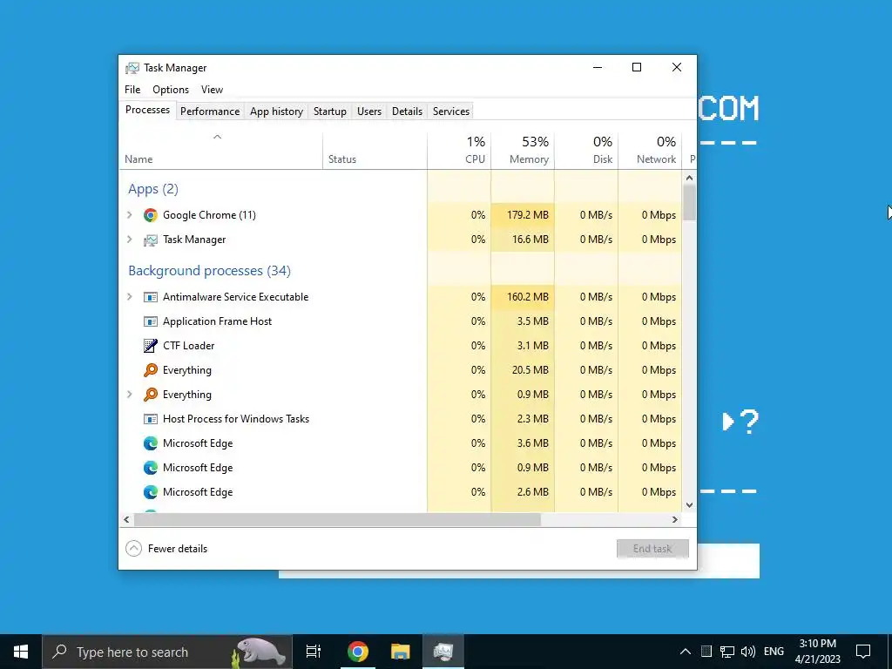Open Task View from the taskbar
The width and height of the screenshot is (892, 669).
[314, 652]
